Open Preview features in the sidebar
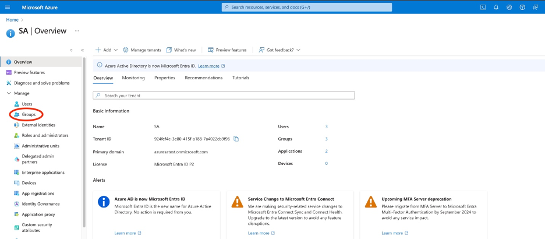545x239 pixels. point(29,72)
